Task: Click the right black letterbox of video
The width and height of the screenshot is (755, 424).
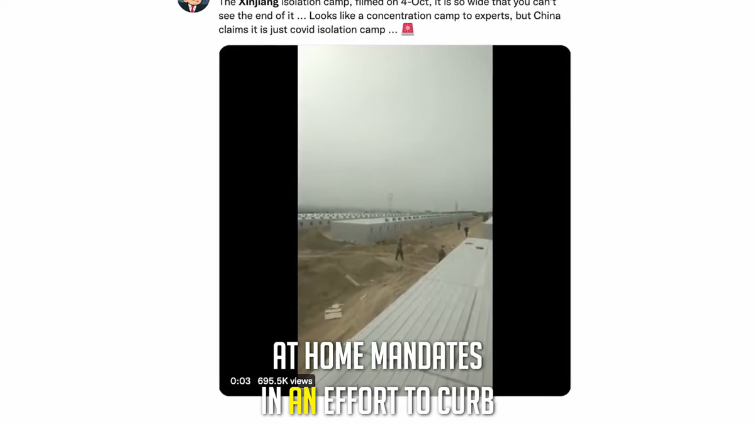Action: 532,220
